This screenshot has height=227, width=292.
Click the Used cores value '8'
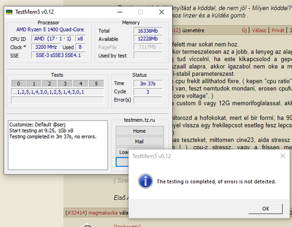tap(80, 47)
